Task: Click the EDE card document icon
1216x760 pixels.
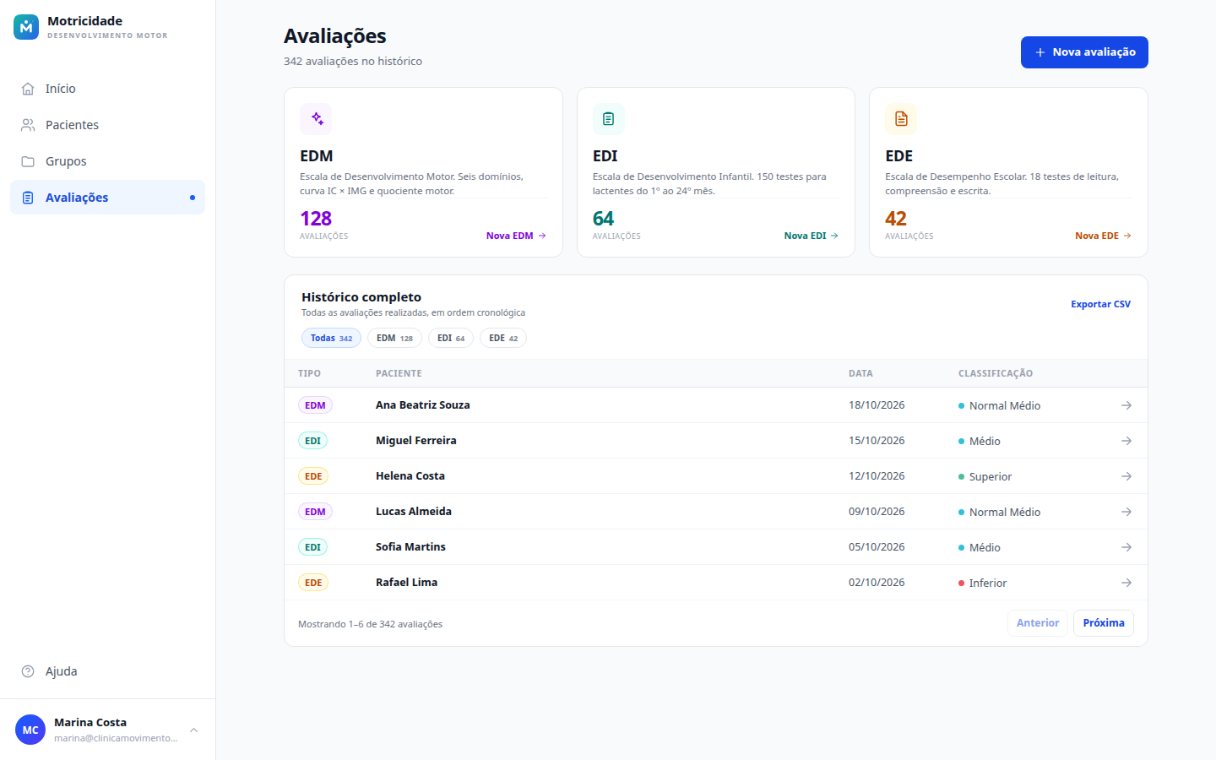Action: click(901, 119)
